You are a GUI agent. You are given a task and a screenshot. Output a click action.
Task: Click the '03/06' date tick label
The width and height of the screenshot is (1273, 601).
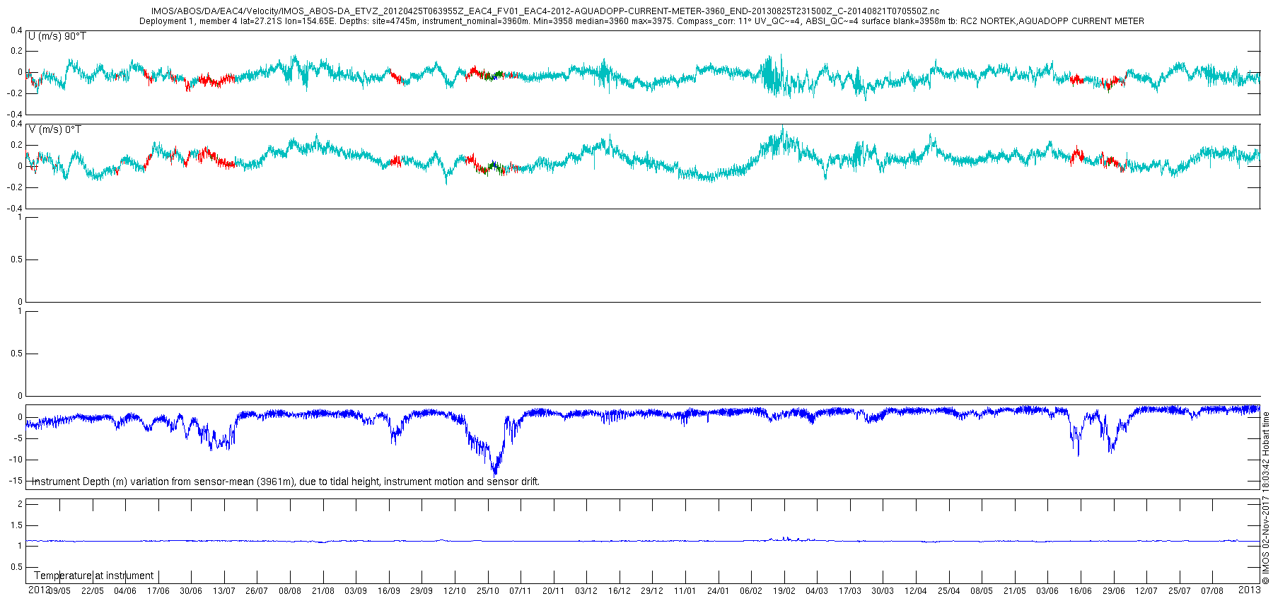tap(1047, 591)
